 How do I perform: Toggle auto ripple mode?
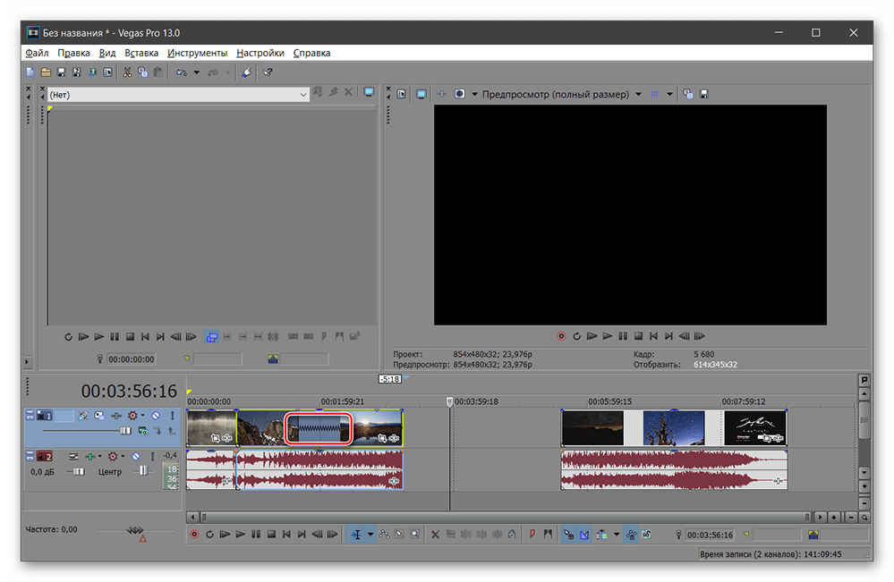[602, 534]
